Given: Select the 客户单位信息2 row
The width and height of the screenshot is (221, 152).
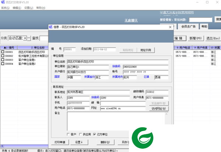Looking at the screenshot, I should pyautogui.click(x=27, y=64).
